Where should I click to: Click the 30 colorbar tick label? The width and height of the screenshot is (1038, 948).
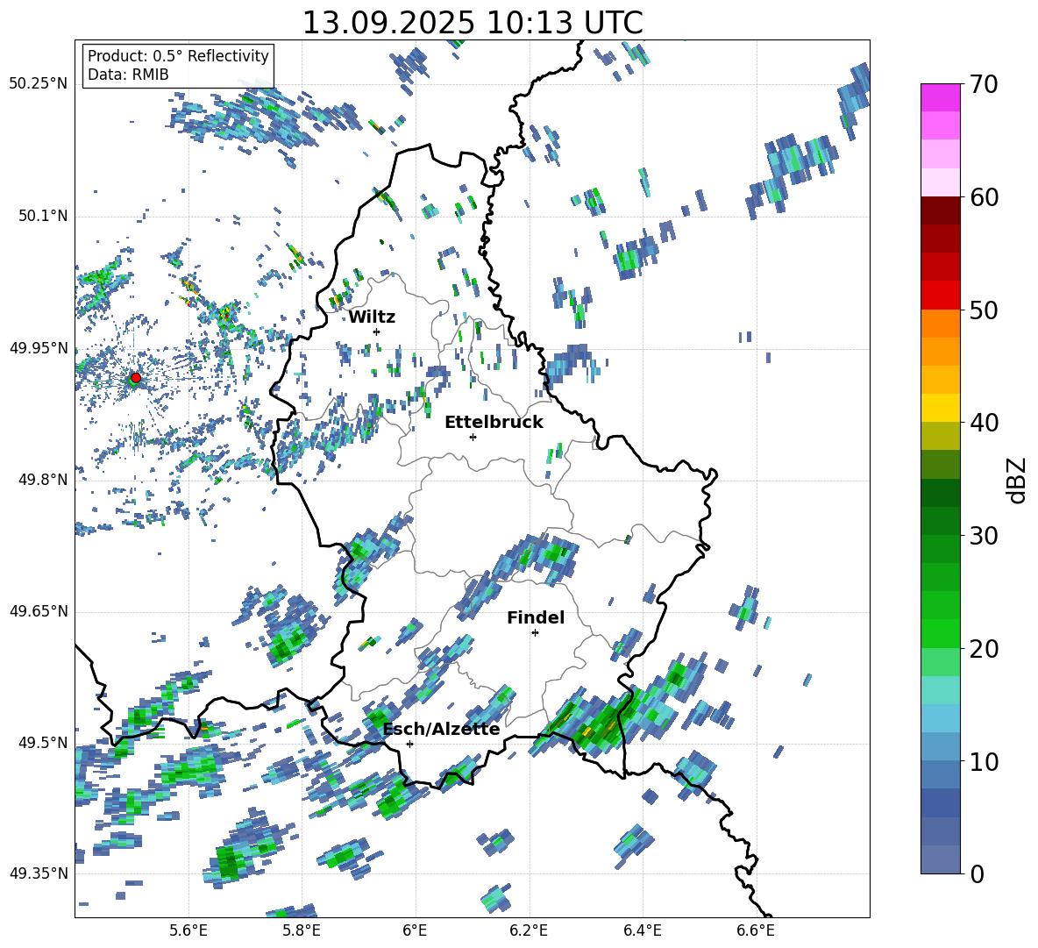coord(983,536)
